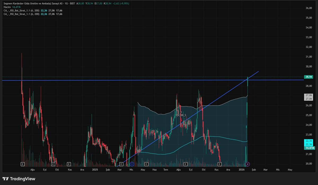Click the earnings E marker beside Mar
Viewport: 318px width, 185px height.
(121, 164)
